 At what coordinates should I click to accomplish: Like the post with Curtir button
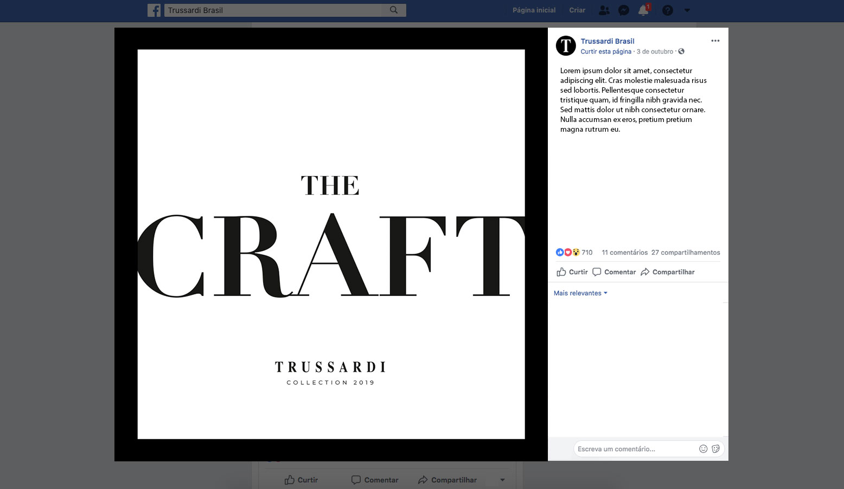pos(572,272)
